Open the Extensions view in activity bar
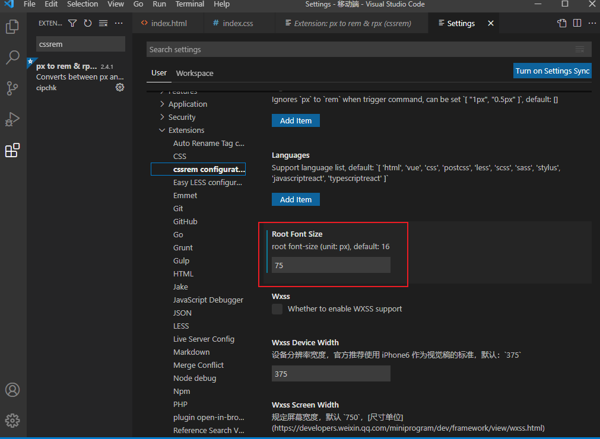 12,150
